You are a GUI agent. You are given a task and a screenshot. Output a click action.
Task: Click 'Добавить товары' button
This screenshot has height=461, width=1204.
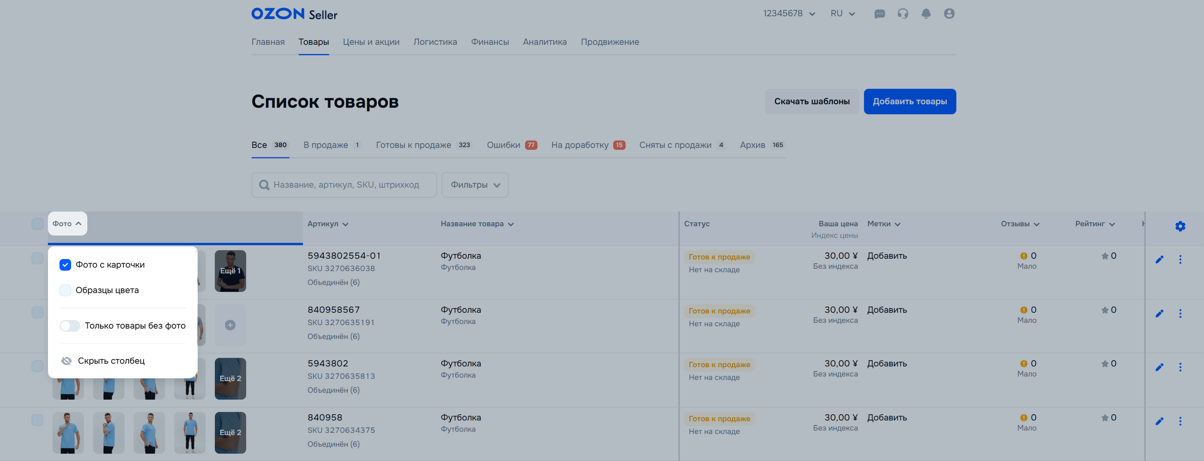909,102
